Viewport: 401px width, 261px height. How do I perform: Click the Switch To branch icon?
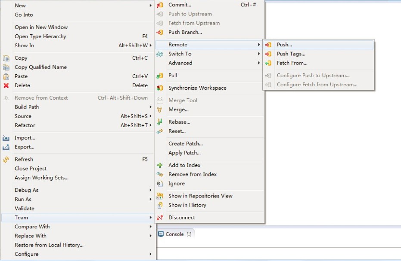160,54
